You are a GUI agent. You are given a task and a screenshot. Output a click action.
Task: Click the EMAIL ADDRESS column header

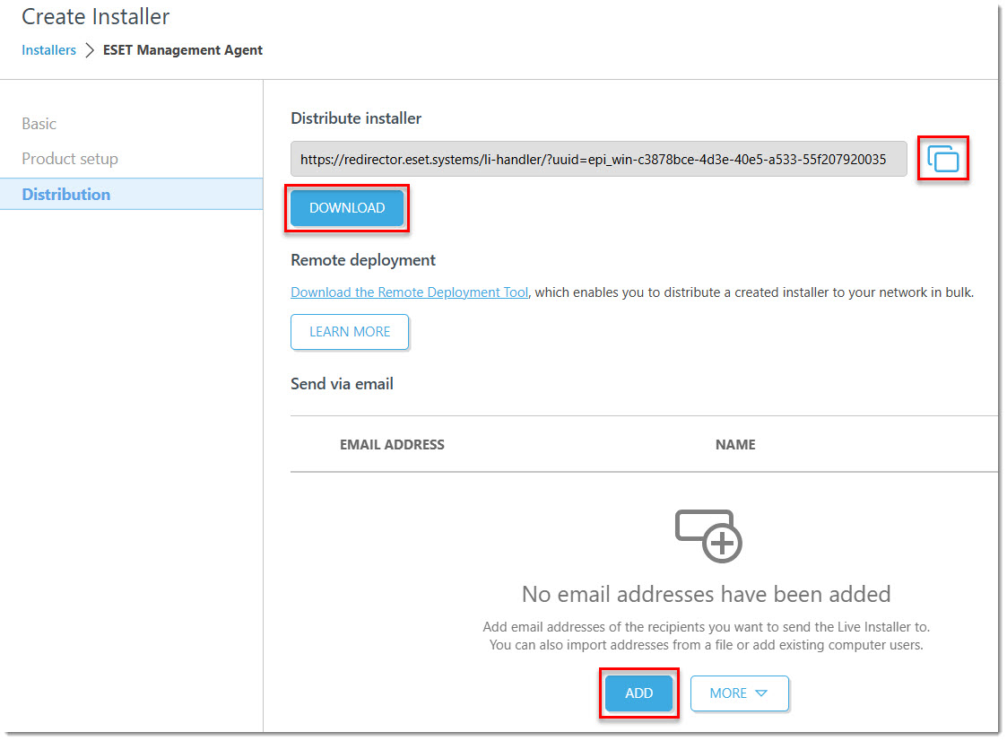(x=392, y=445)
